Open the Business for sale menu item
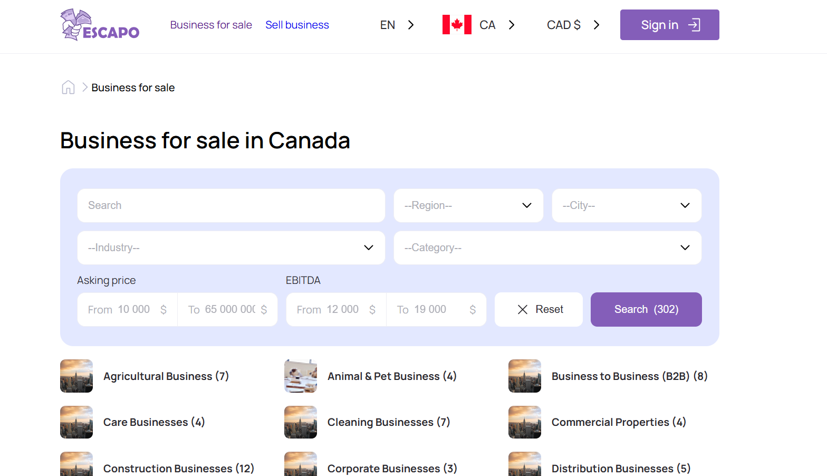Viewport: 827px width, 476px height. (x=211, y=25)
